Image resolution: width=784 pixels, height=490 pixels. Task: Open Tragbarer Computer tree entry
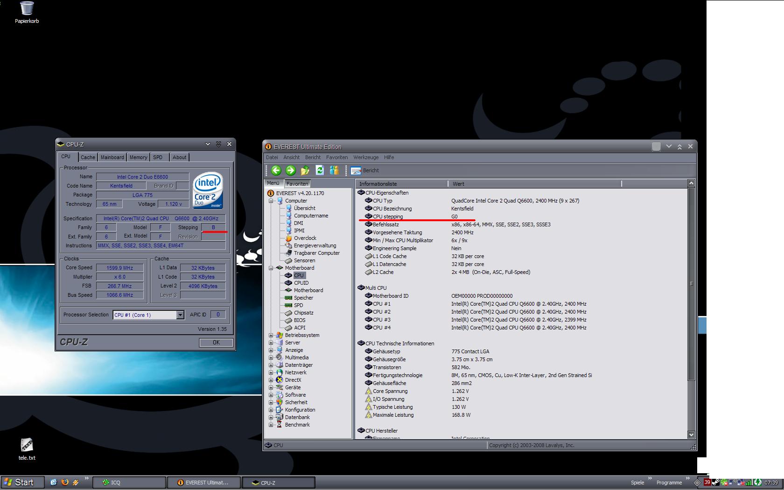(x=317, y=253)
